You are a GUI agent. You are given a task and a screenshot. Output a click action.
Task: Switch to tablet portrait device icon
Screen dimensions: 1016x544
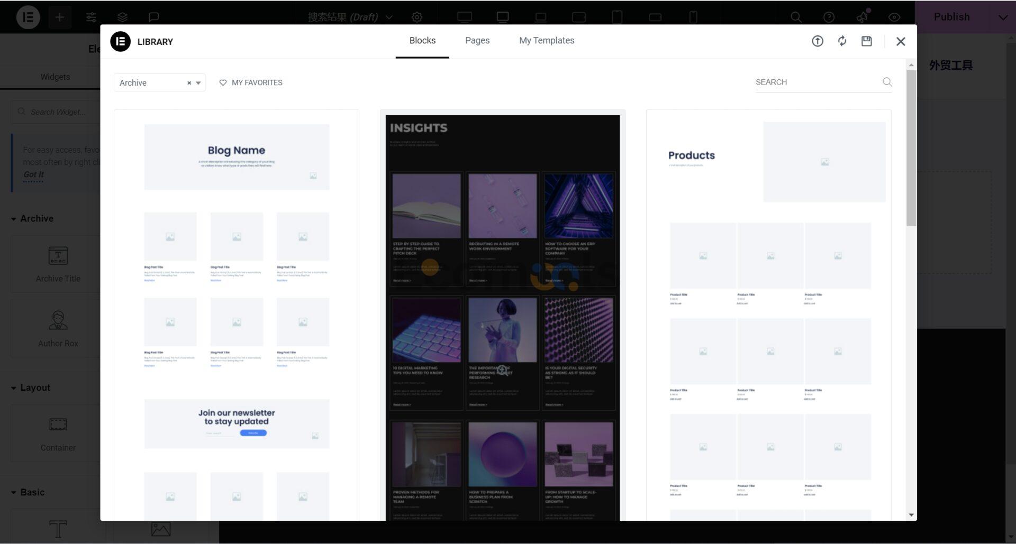point(617,17)
